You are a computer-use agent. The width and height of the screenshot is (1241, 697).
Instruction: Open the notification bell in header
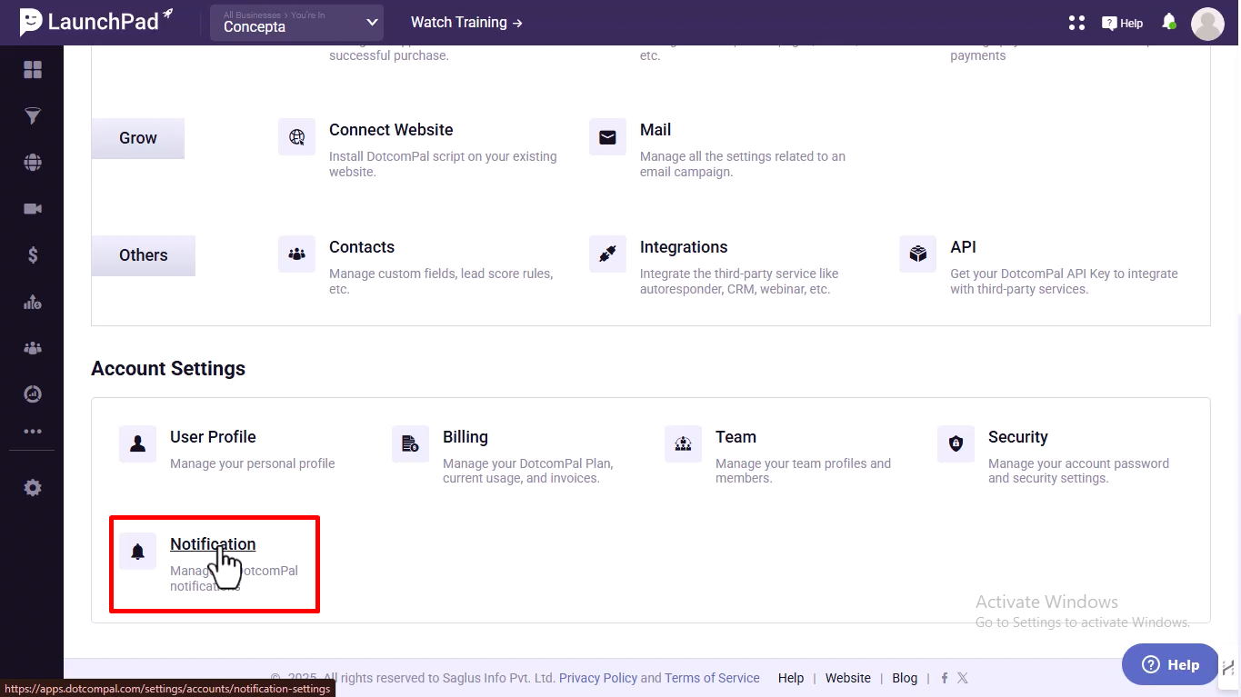tap(1169, 22)
